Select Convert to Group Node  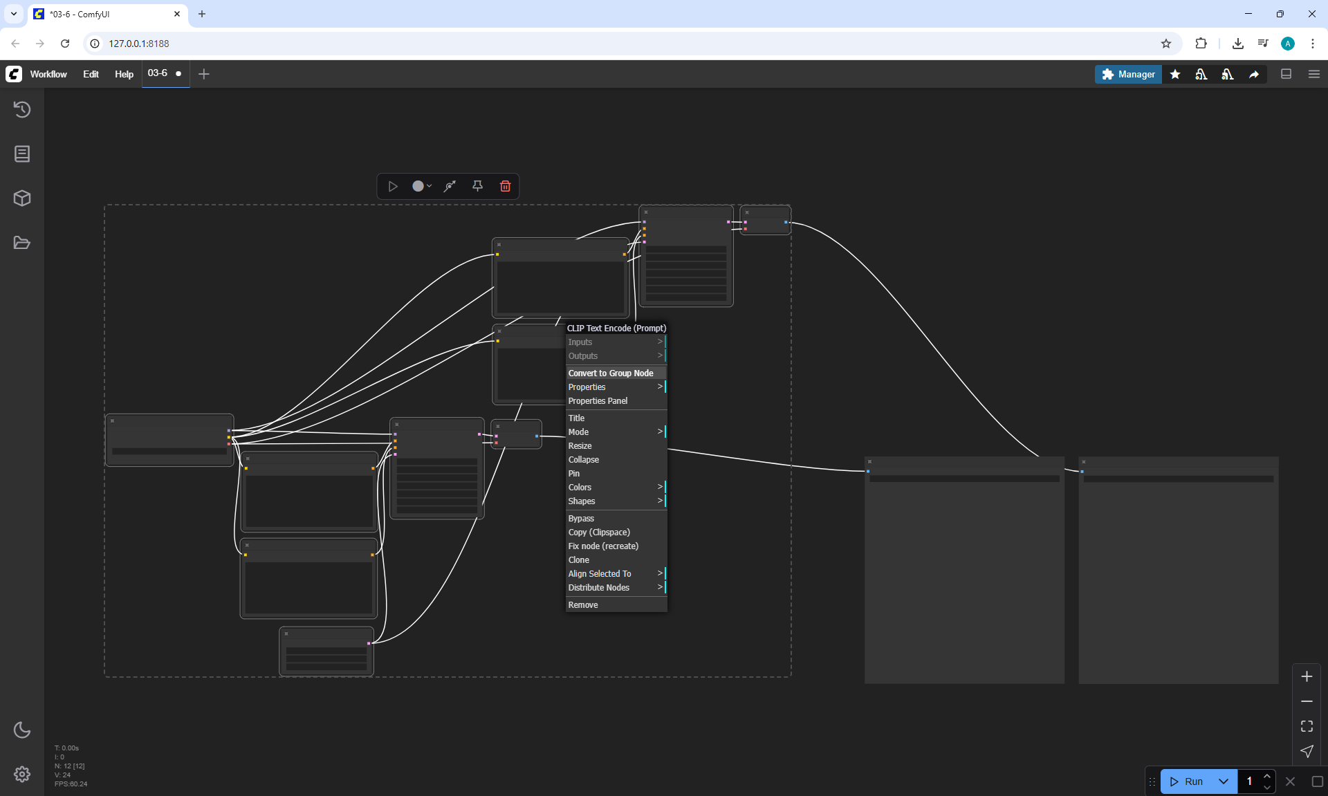point(611,373)
